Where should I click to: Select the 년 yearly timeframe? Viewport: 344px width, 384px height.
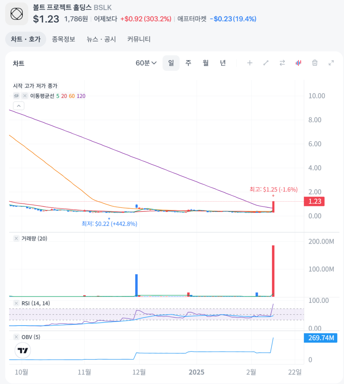click(x=223, y=63)
